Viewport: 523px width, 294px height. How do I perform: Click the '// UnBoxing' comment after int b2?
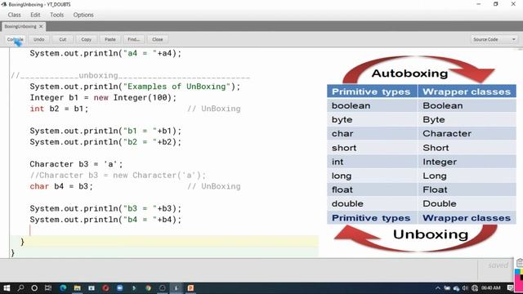click(x=214, y=109)
